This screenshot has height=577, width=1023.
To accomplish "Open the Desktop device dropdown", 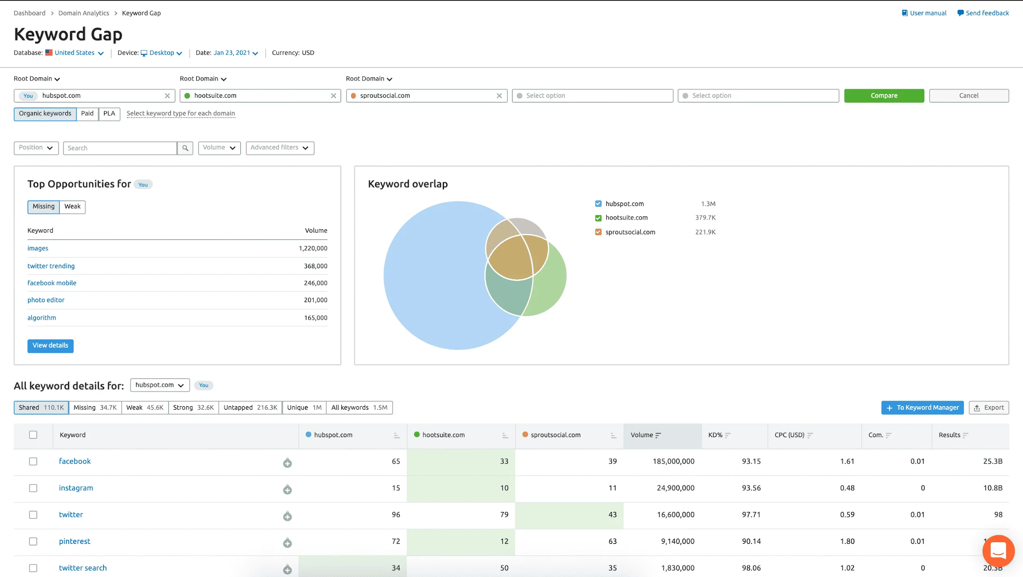I will coord(166,53).
